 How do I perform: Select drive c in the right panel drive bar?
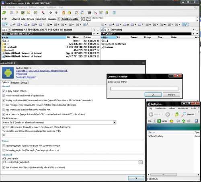(104, 25)
